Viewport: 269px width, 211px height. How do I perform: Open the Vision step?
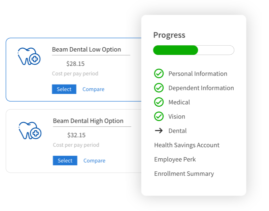177,117
